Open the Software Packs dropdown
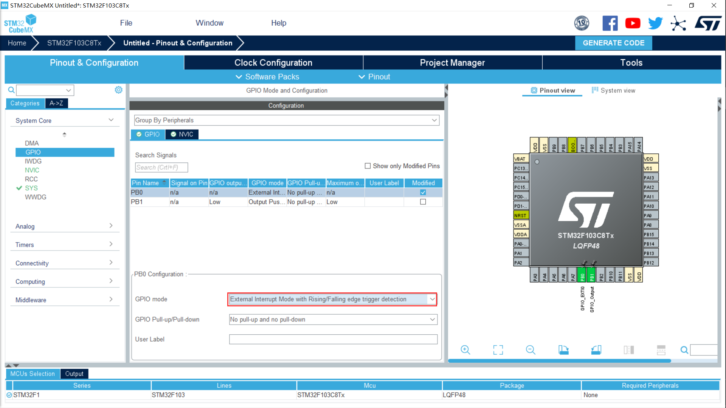 click(267, 77)
